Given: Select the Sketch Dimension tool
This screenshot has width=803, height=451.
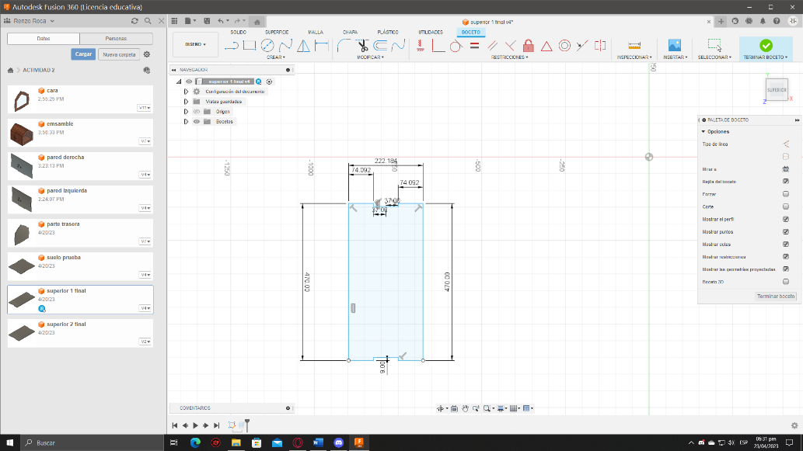Looking at the screenshot, I should (x=320, y=45).
